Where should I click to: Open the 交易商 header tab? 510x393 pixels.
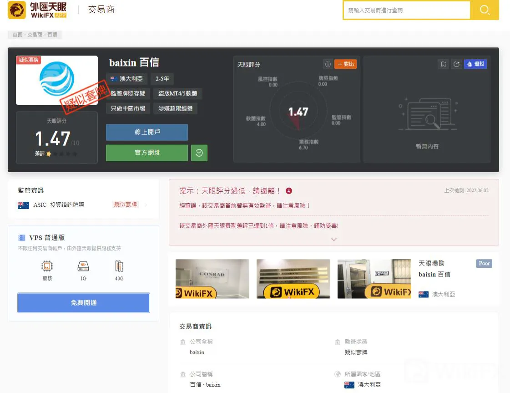(x=101, y=10)
